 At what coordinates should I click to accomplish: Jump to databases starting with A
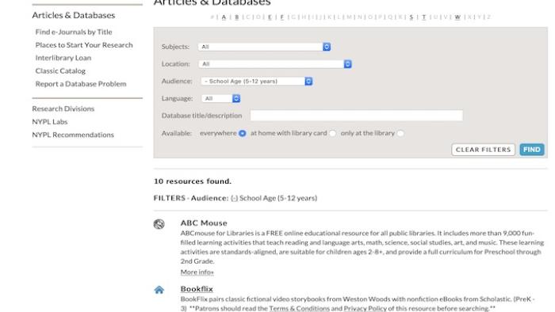point(224,17)
